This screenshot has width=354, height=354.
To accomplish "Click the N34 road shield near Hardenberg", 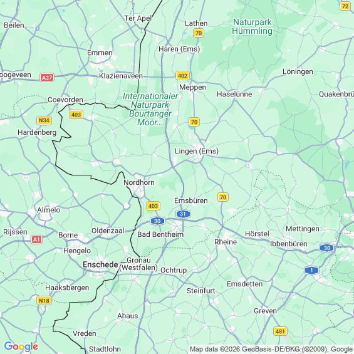I will click(44, 120).
